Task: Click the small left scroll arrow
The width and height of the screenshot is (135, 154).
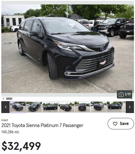Action: click(3, 99)
